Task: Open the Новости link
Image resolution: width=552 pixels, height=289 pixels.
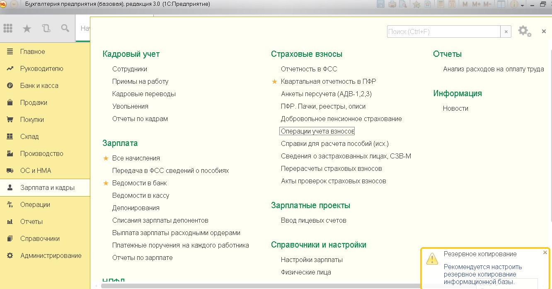Action: 455,108
